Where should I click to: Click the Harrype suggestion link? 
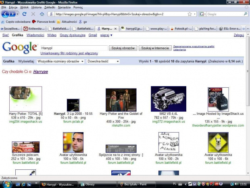click(x=40, y=72)
